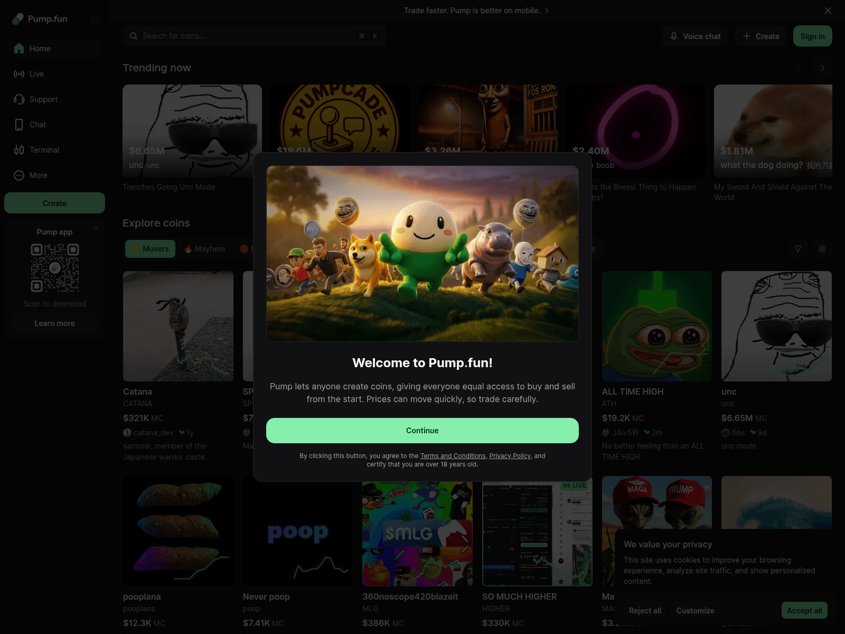This screenshot has width=845, height=634.
Task: Open Terminal from the sidebar
Action: pos(44,150)
